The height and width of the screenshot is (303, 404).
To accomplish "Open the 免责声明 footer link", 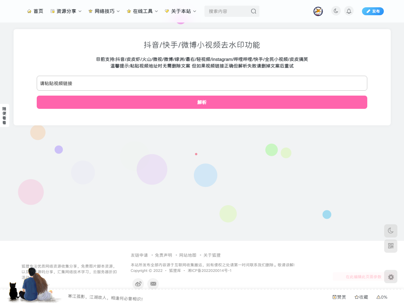I will click(163, 255).
